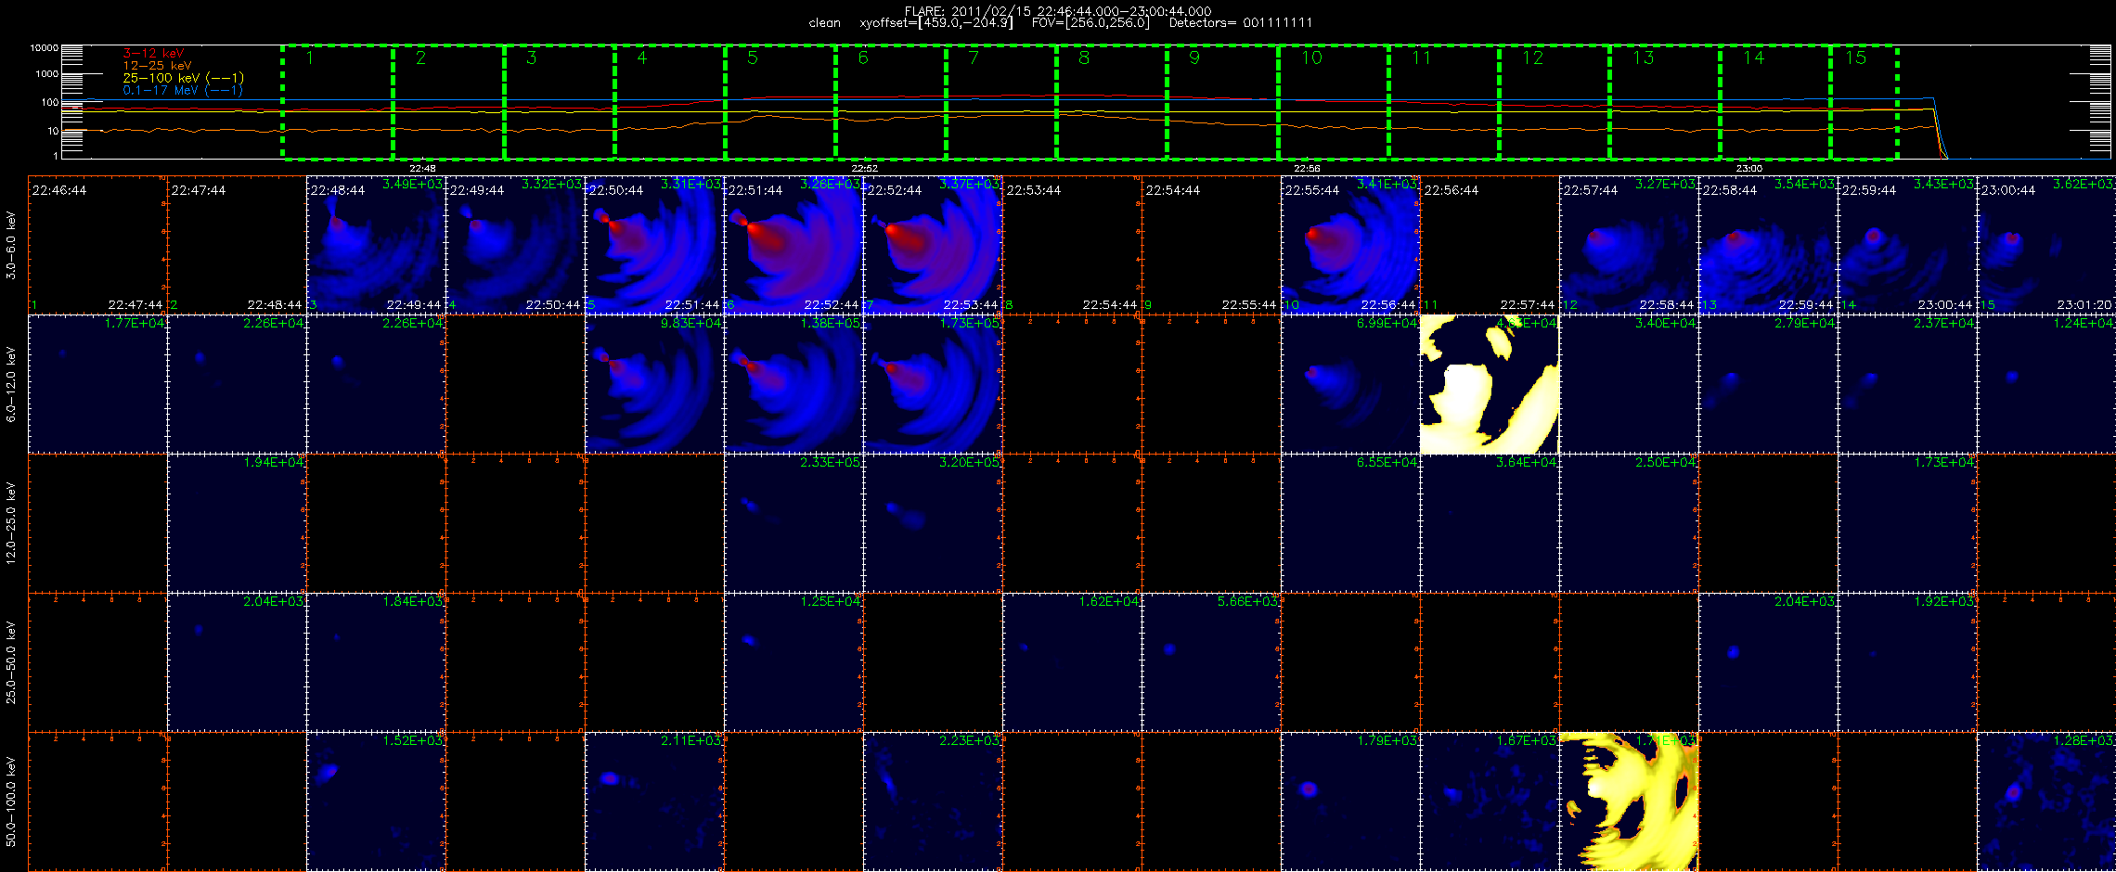The height and width of the screenshot is (872, 2116).
Task: Select interval 2 box in light curve
Action: [448, 101]
